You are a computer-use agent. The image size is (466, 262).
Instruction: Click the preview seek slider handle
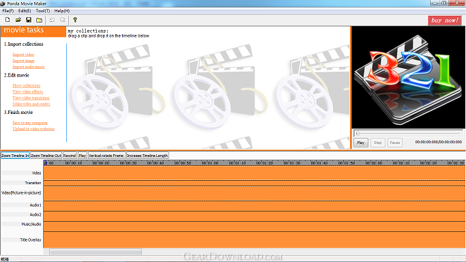pyautogui.click(x=358, y=133)
